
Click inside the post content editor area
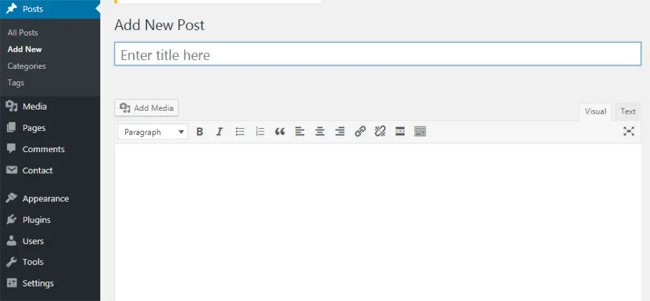point(378,222)
